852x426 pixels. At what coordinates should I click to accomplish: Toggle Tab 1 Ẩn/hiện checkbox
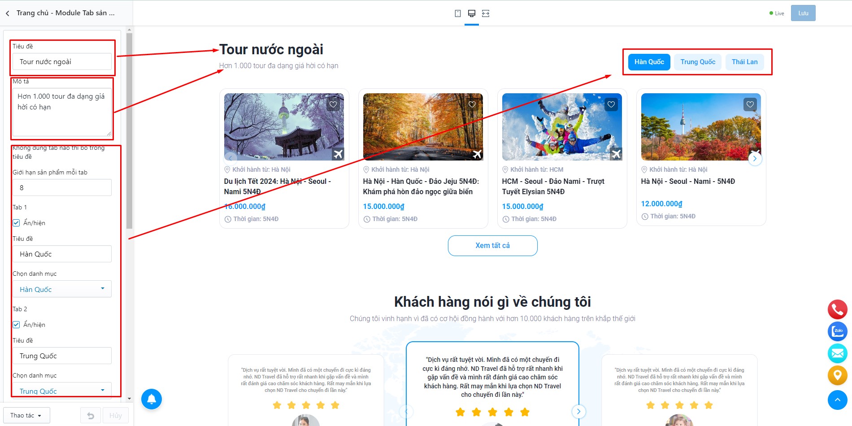point(17,223)
